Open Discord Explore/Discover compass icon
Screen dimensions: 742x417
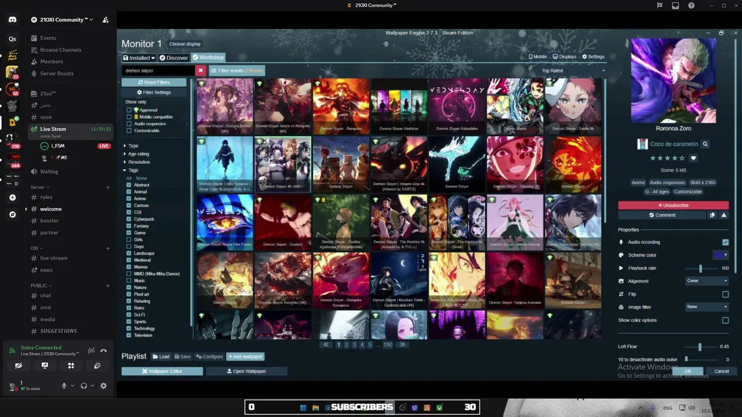click(12, 214)
